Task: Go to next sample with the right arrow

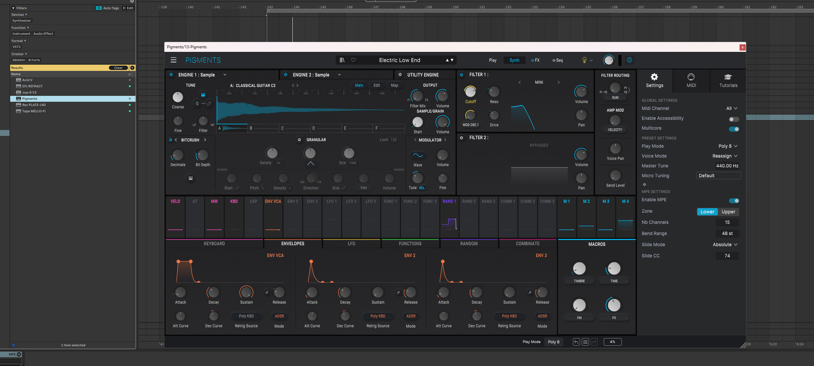Action: 298,85
